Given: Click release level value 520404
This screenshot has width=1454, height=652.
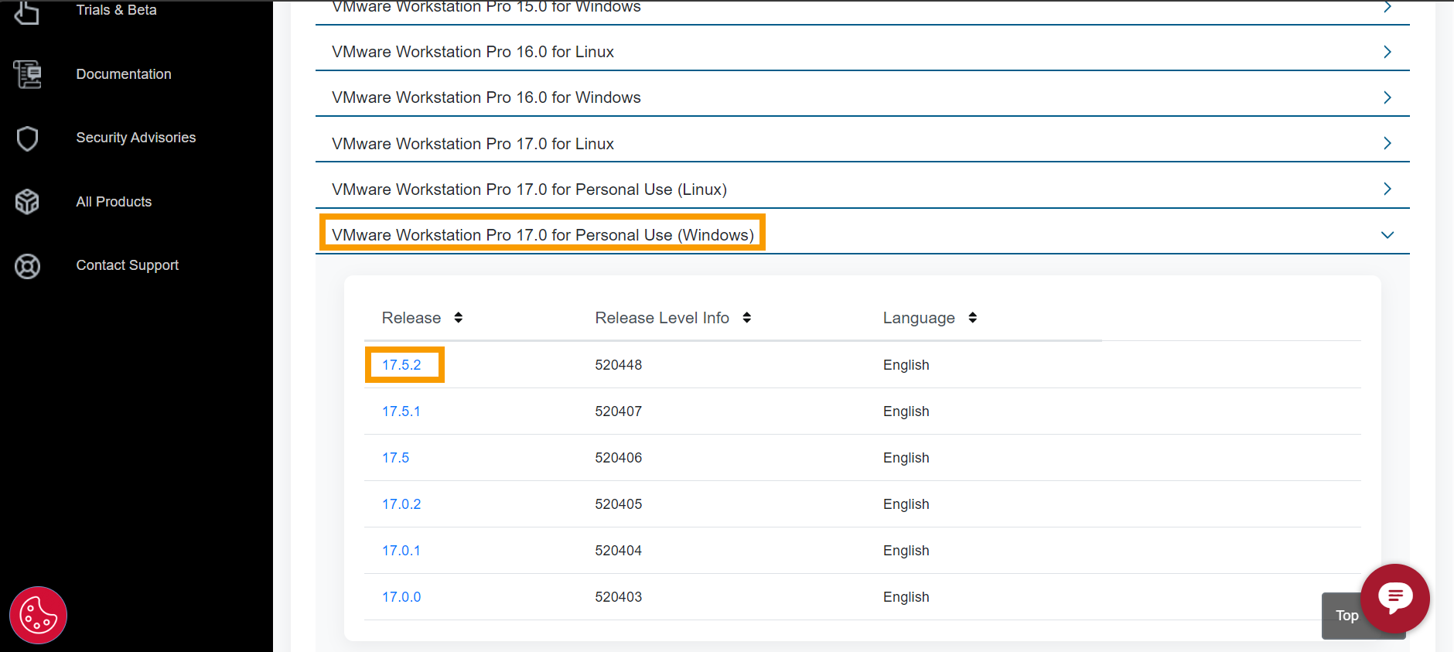Looking at the screenshot, I should pyautogui.click(x=619, y=551).
